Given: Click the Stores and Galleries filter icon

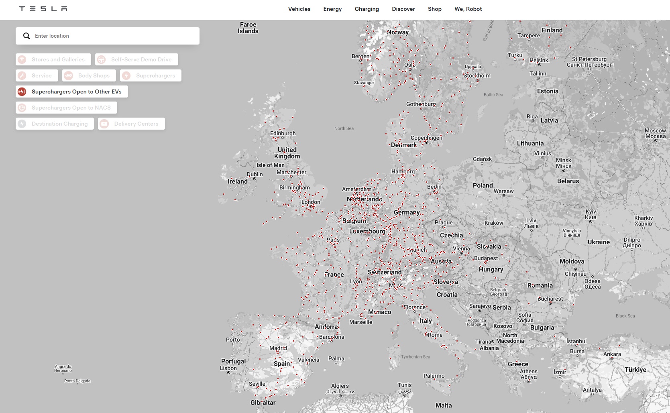Looking at the screenshot, I should 22,59.
